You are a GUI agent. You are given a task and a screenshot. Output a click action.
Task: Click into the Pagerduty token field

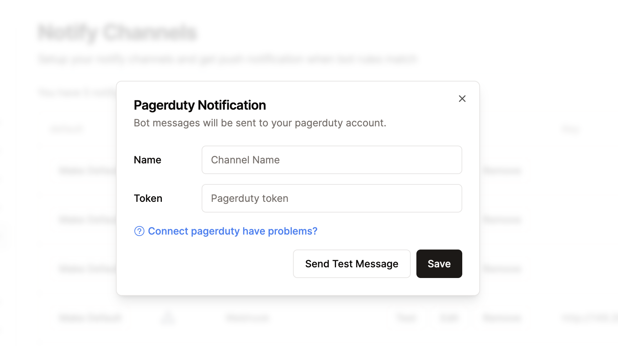click(331, 198)
